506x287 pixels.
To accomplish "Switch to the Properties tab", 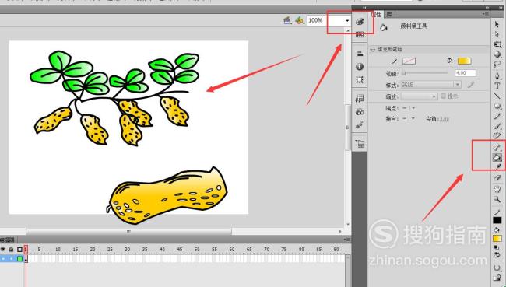I will pos(376,14).
